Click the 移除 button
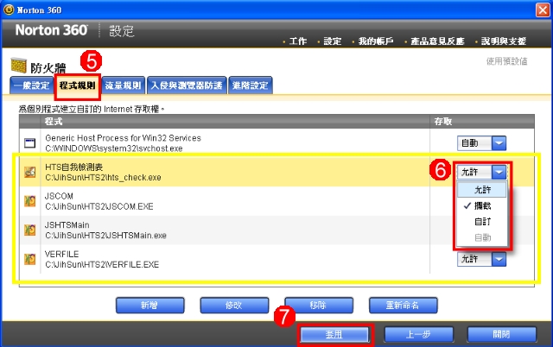This screenshot has height=347, width=553. pos(319,305)
